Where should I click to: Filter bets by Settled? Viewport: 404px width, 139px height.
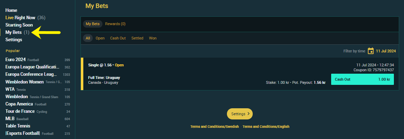pyautogui.click(x=137, y=38)
